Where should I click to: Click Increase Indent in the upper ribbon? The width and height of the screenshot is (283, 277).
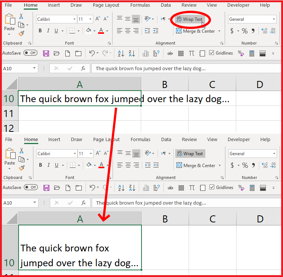pyautogui.click(x=156, y=31)
